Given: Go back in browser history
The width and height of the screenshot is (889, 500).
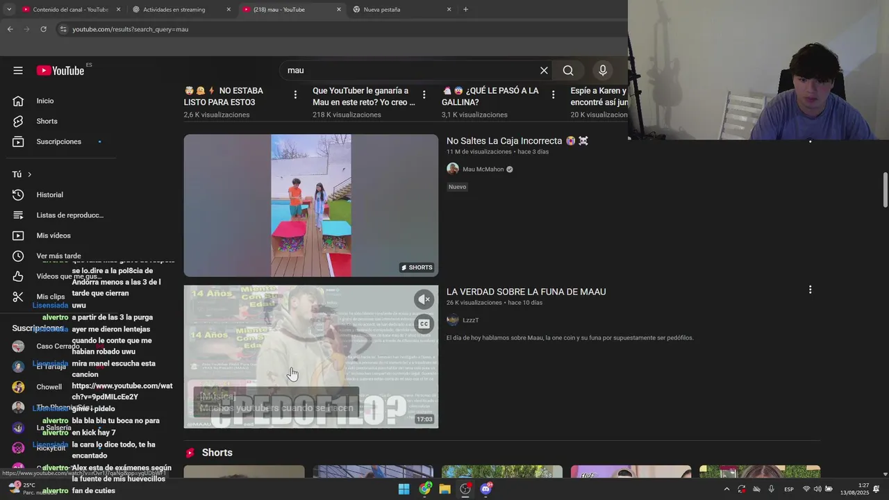Looking at the screenshot, I should (10, 29).
